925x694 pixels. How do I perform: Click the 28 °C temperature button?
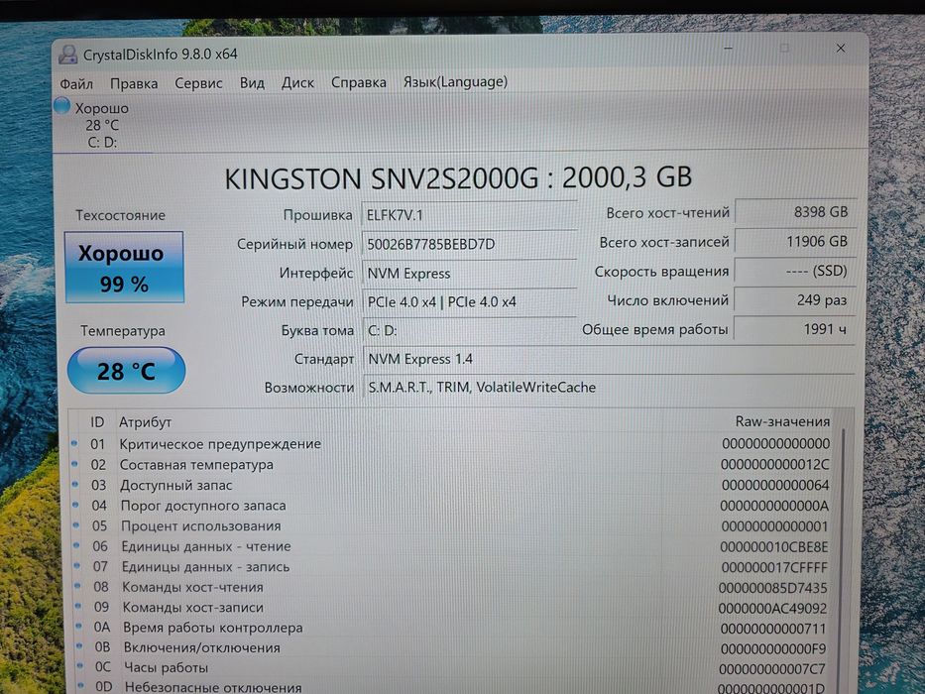click(126, 371)
